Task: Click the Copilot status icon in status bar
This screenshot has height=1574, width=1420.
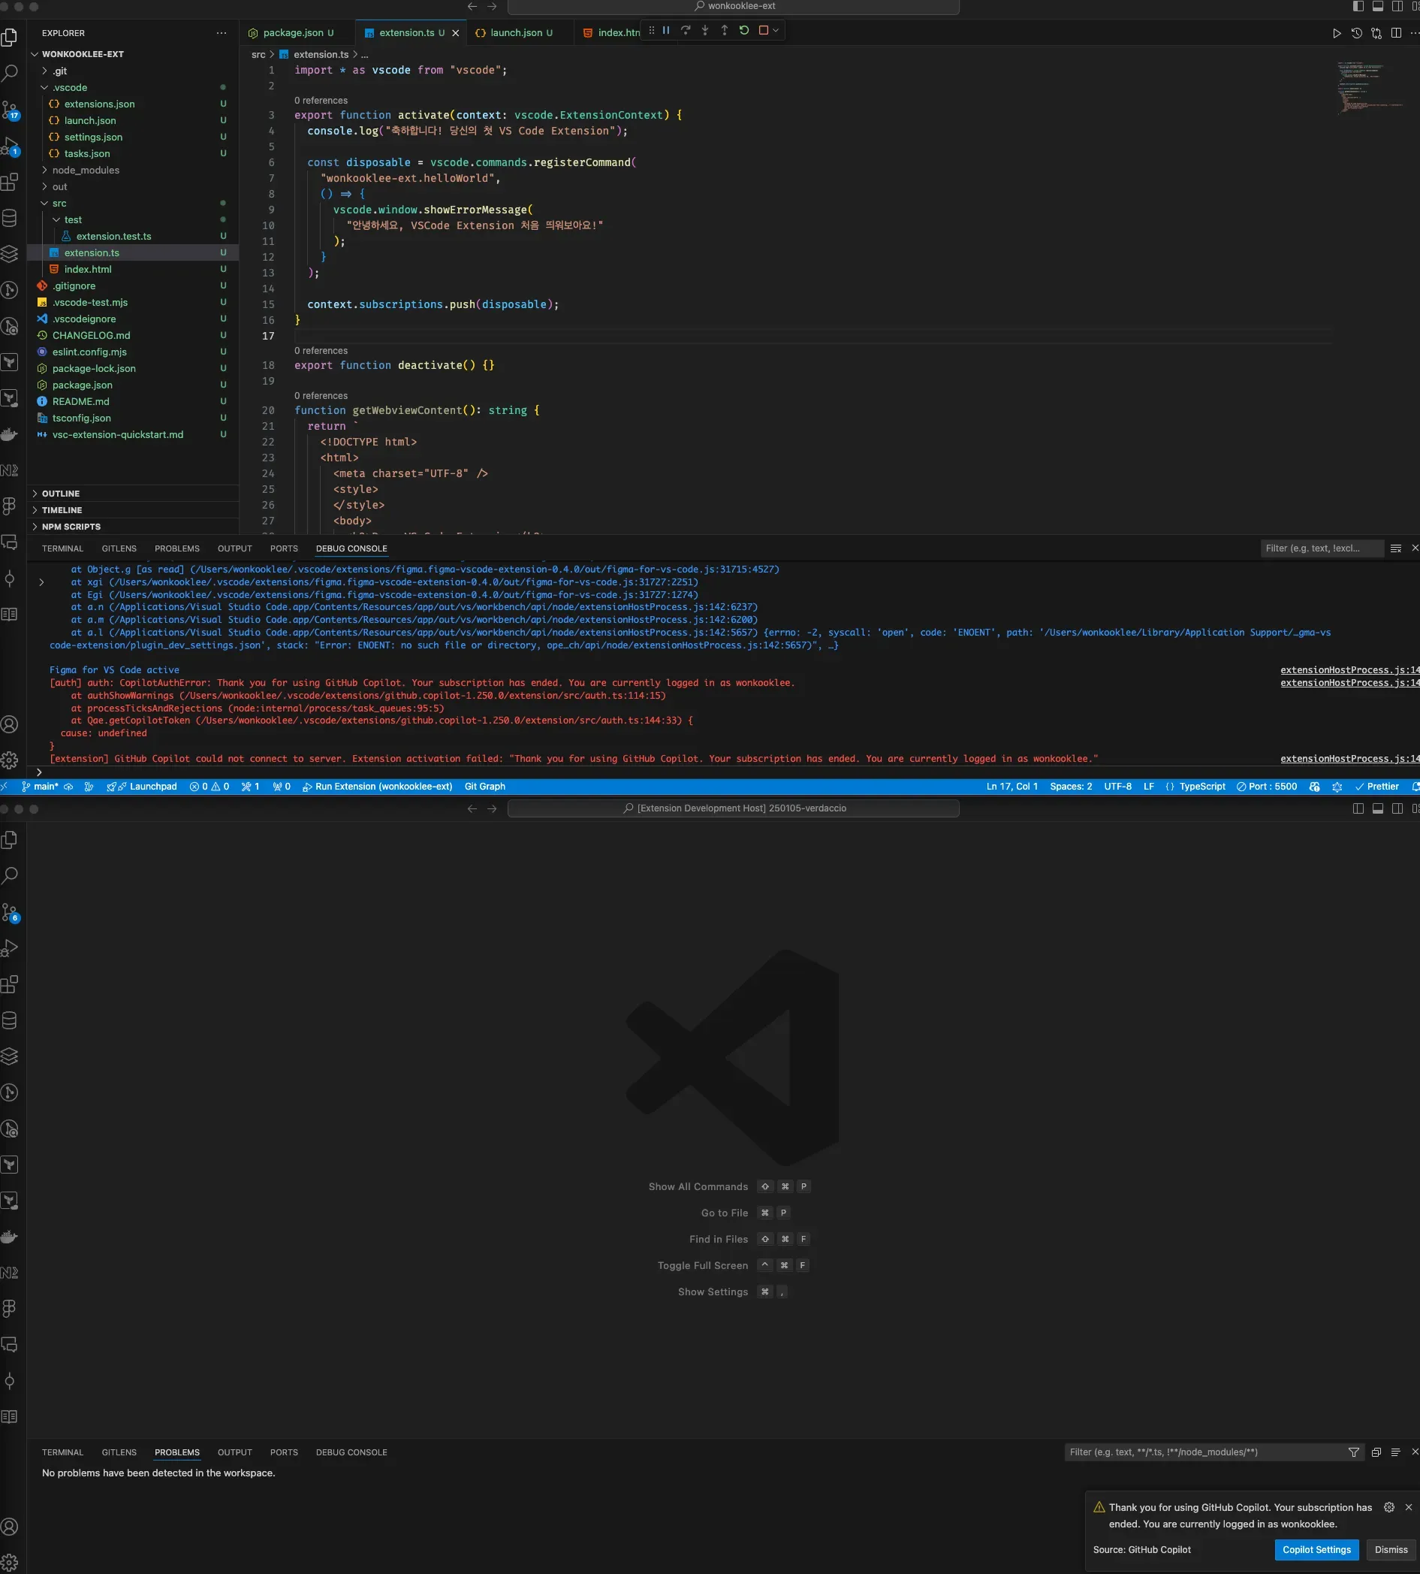Action: 1315,786
